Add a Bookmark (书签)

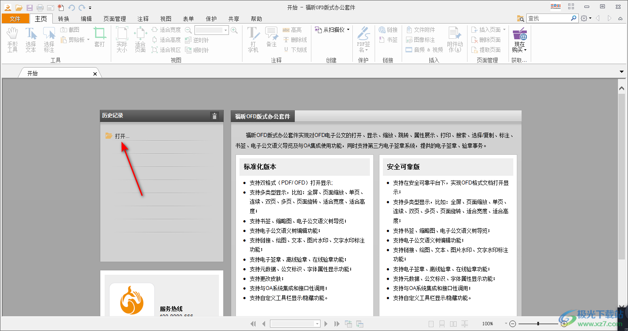(388, 40)
